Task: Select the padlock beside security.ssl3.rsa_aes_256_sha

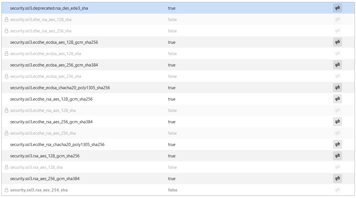Action: (7, 190)
